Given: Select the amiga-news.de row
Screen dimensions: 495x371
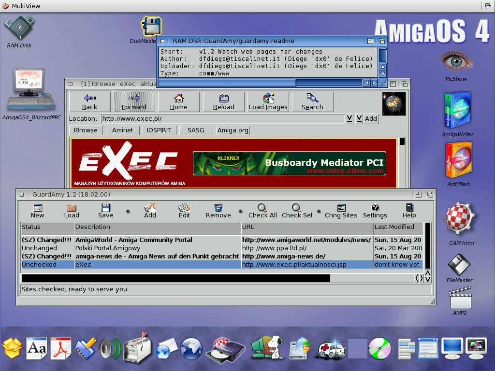Looking at the screenshot, I should tap(222, 256).
